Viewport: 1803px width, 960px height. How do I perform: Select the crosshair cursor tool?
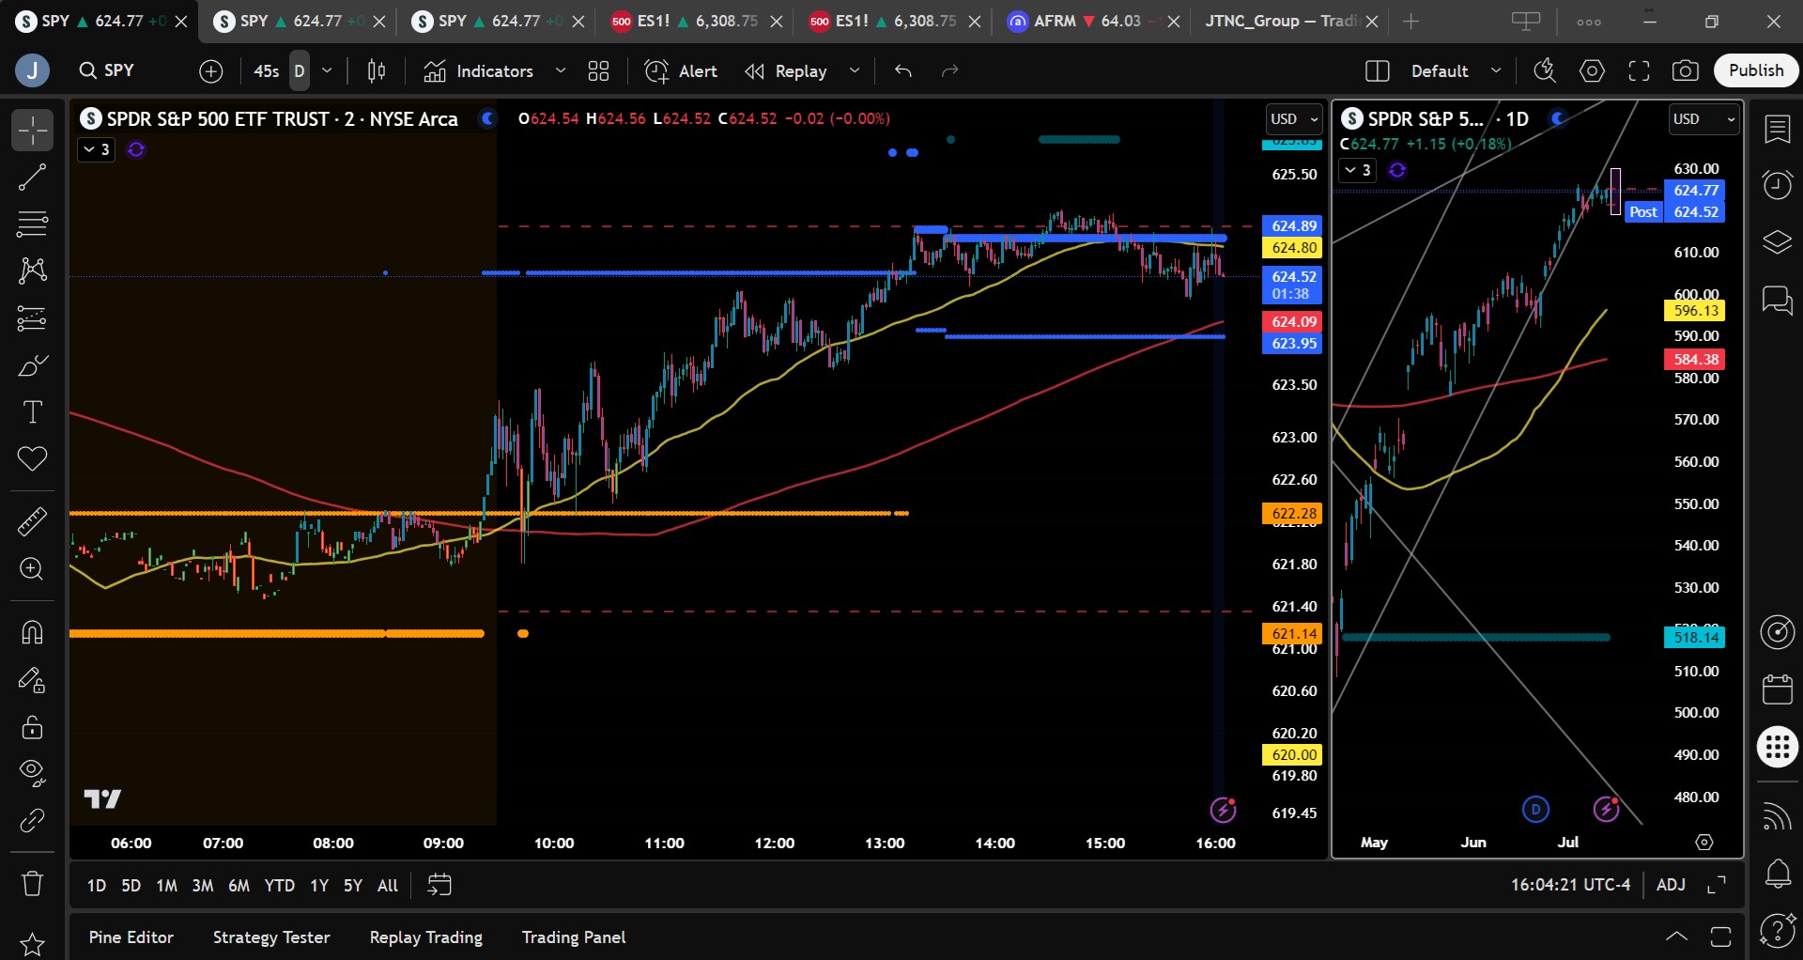coord(32,131)
